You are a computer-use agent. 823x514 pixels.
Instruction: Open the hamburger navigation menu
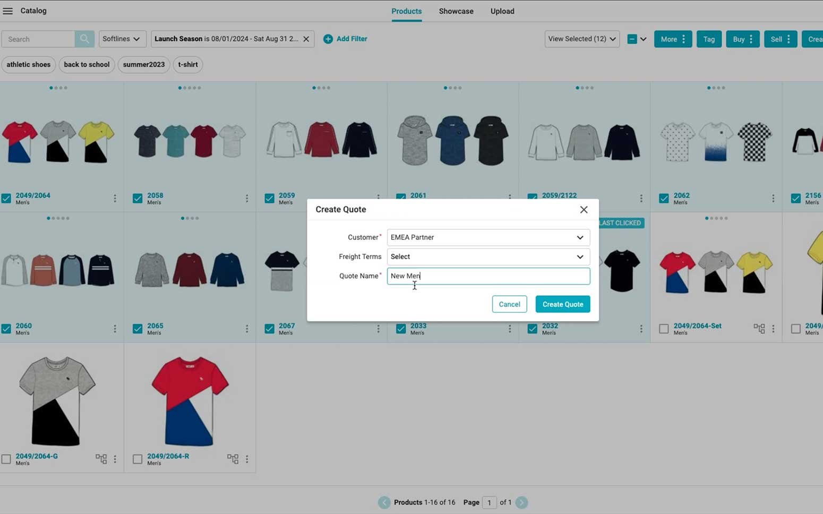click(8, 11)
